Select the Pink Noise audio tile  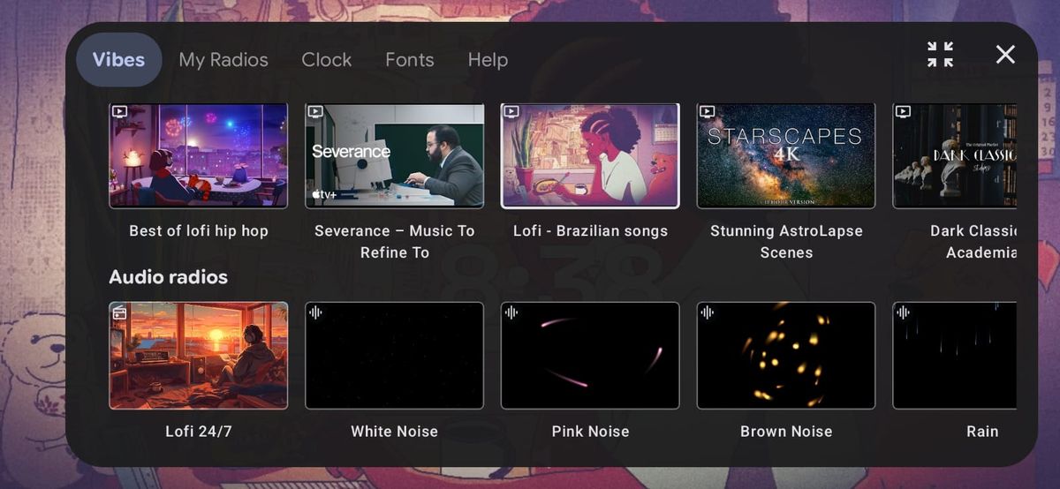[590, 356]
